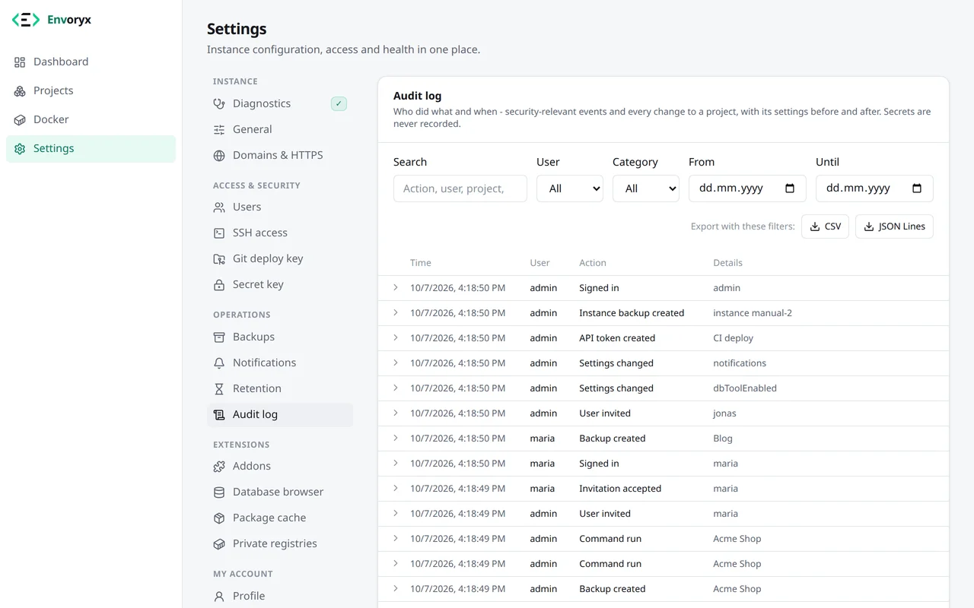Screen dimensions: 974x608
Task: Click the Retention hourglass icon
Action: click(219, 388)
